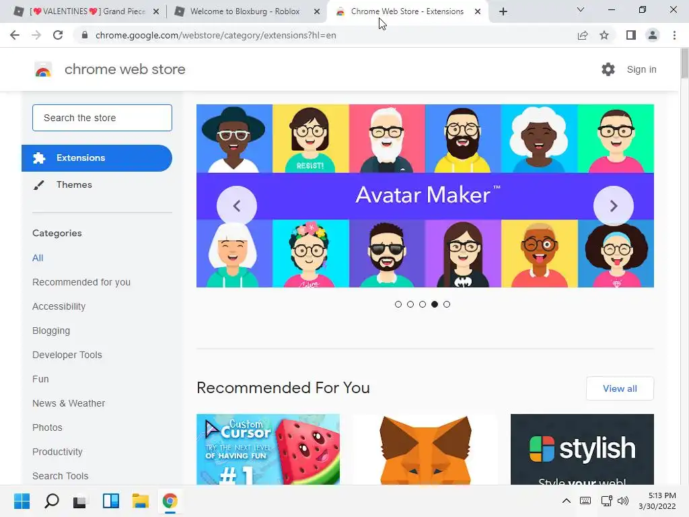Click the page vertical scrollbar thumb
Screen dimensions: 689x517
pos(684,64)
